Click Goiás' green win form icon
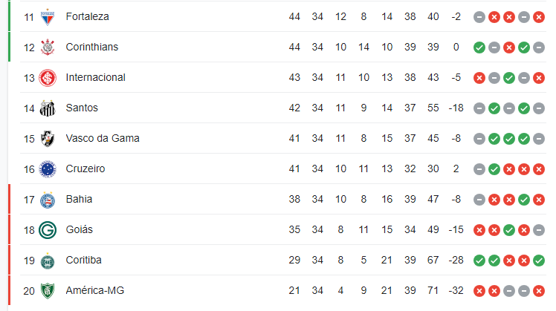The width and height of the screenshot is (556, 311). point(509,230)
